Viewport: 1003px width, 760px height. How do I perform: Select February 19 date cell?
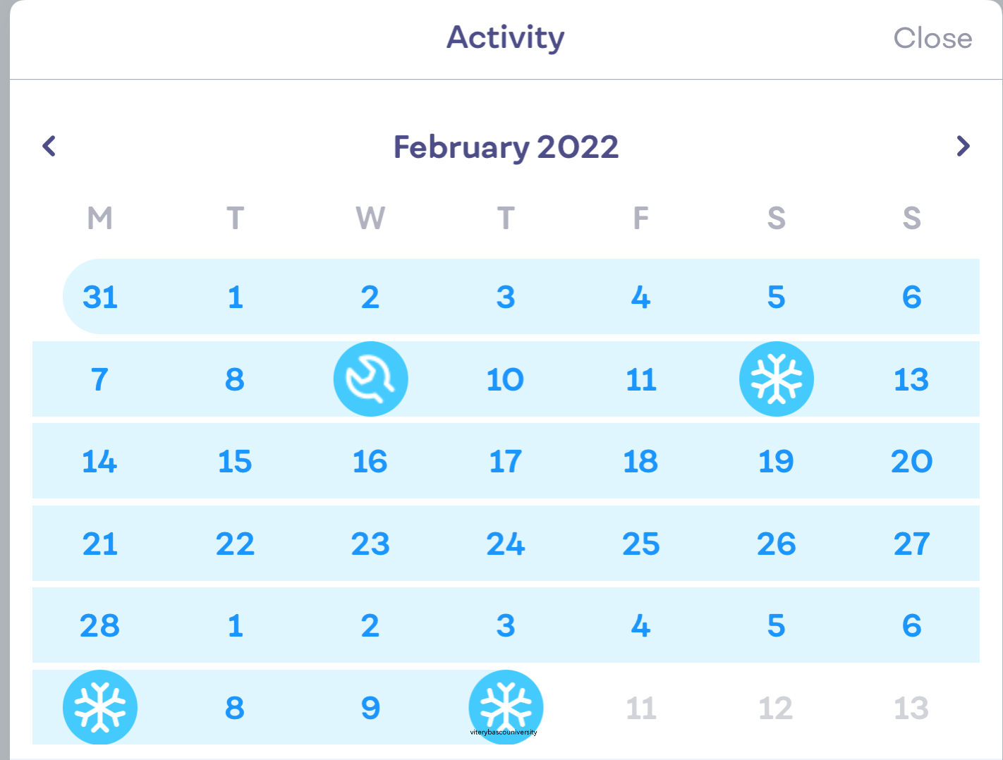click(776, 462)
